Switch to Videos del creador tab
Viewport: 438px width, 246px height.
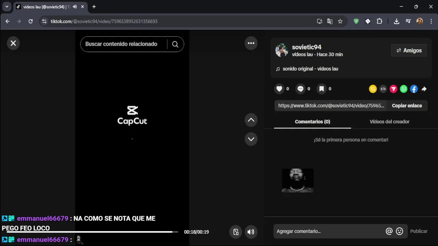point(389,122)
